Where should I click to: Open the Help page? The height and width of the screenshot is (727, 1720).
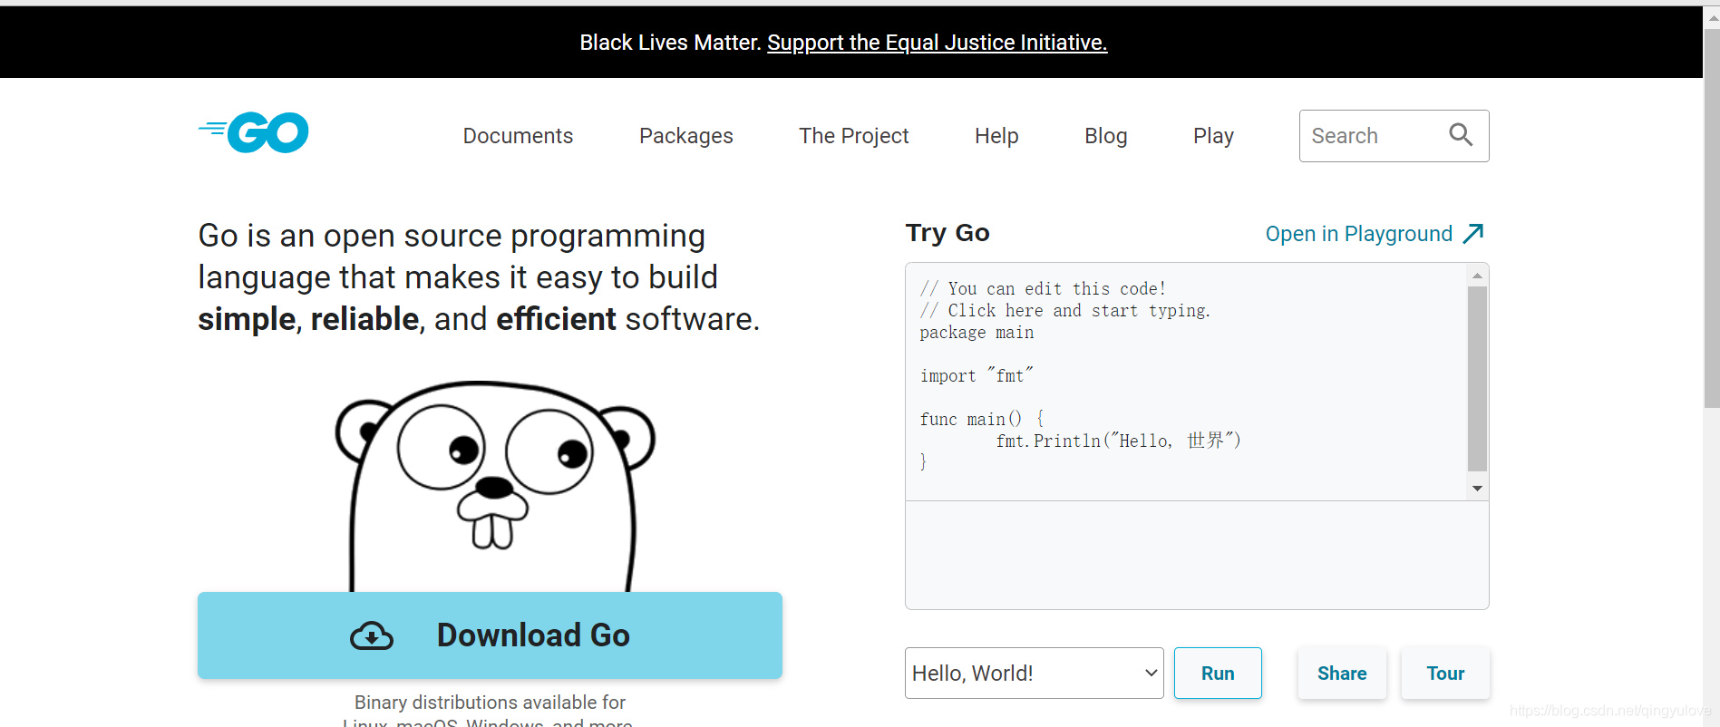click(x=996, y=136)
